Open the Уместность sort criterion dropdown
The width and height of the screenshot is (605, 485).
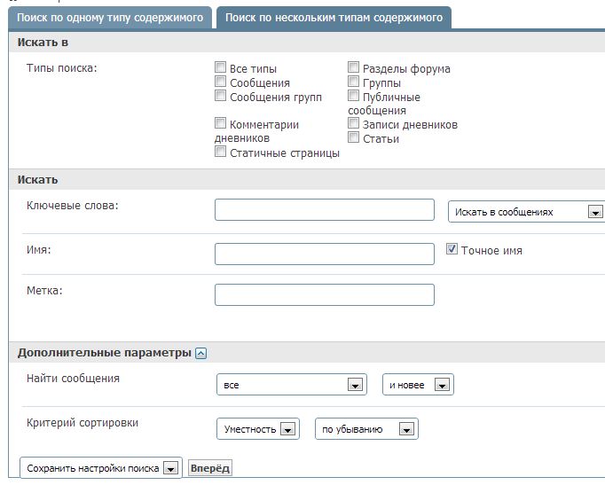click(x=258, y=429)
